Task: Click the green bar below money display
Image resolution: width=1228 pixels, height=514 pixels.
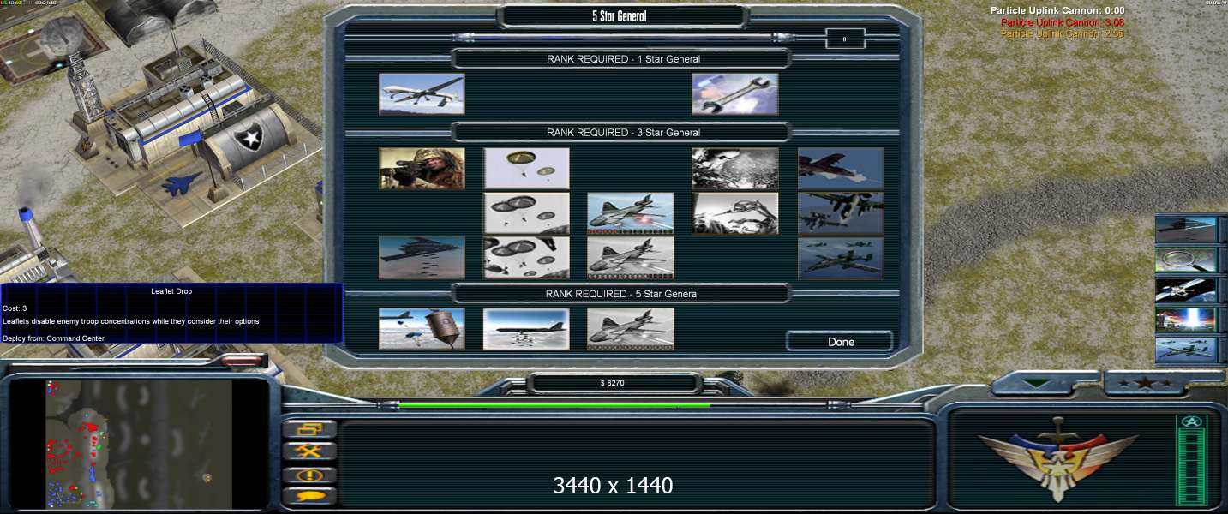Action: coord(555,405)
